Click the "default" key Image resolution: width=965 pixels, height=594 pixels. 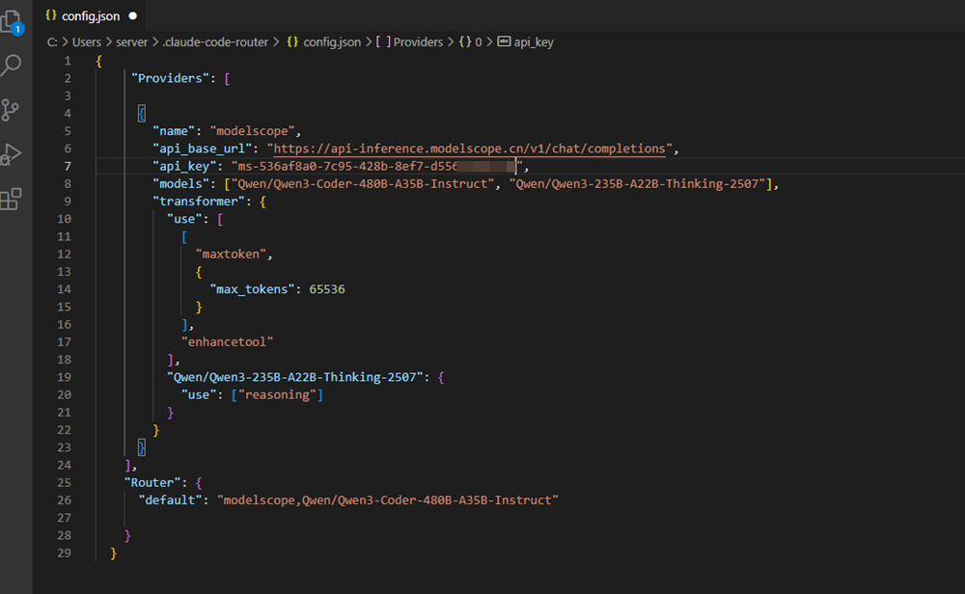[x=170, y=499]
